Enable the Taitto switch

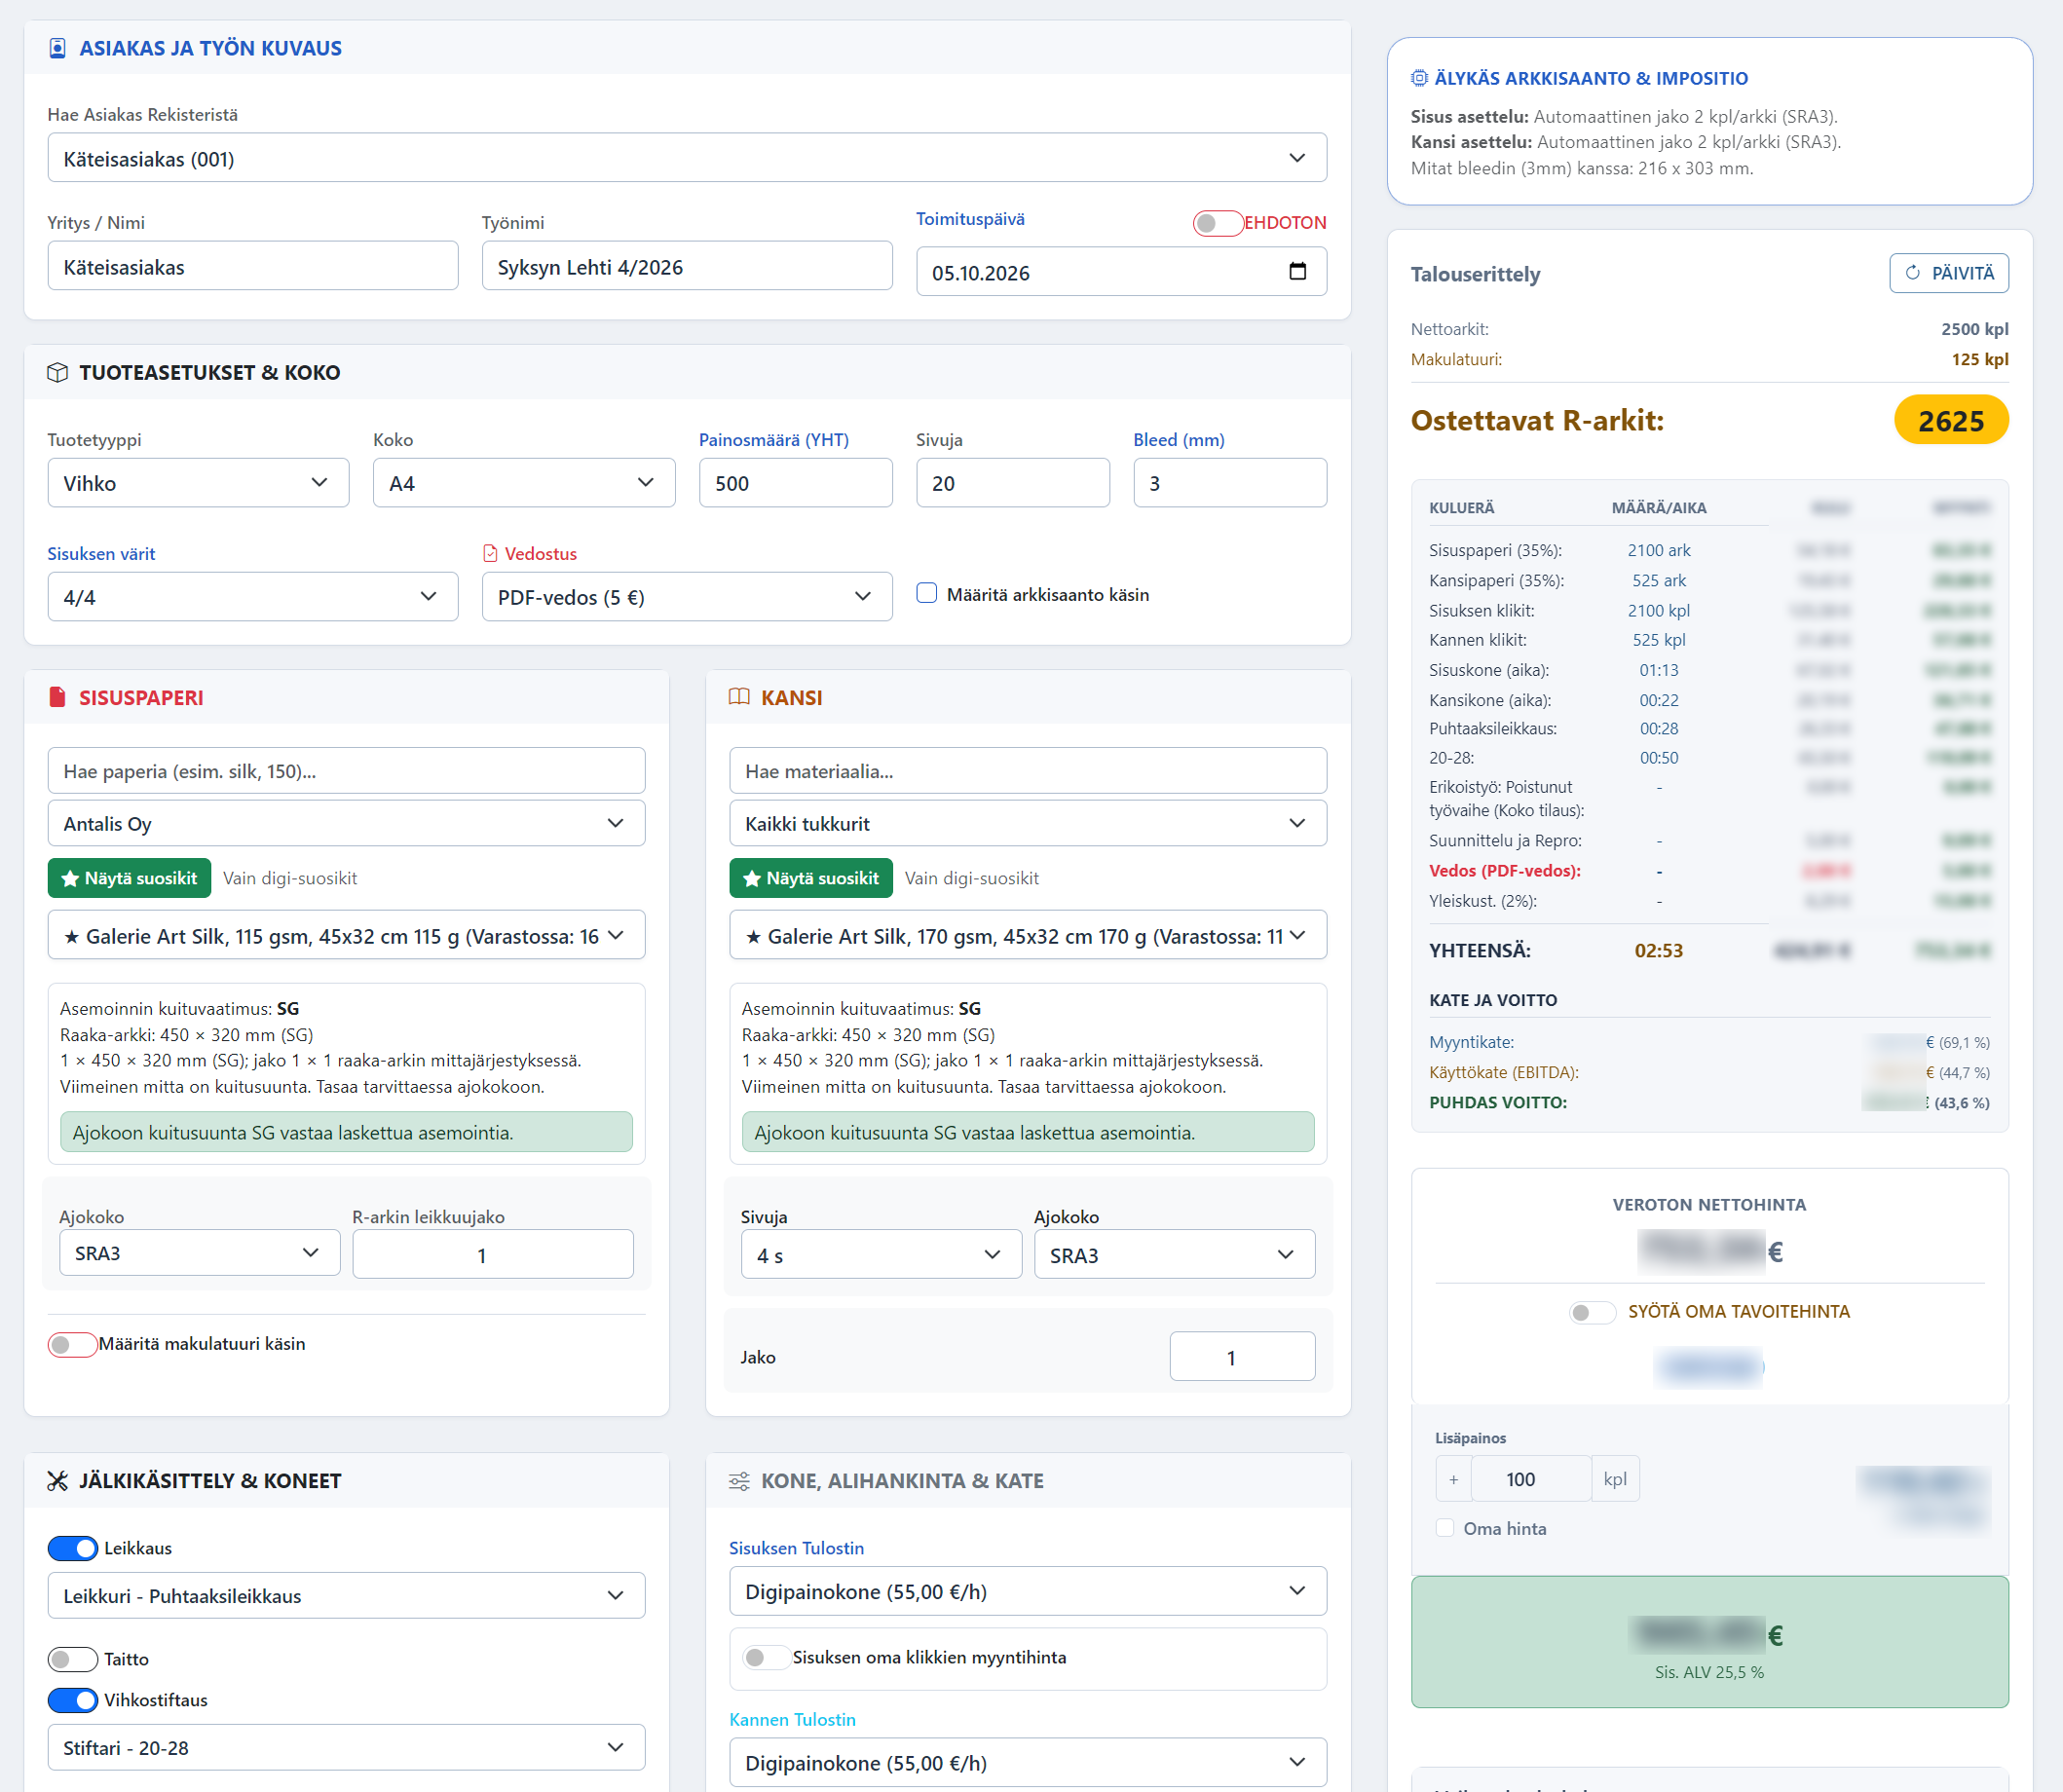pos(73,1659)
